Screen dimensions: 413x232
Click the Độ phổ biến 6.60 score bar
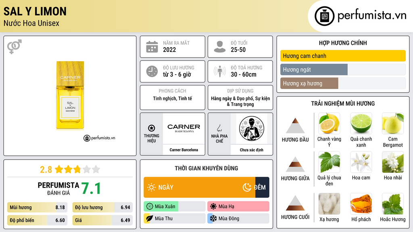[38, 220]
